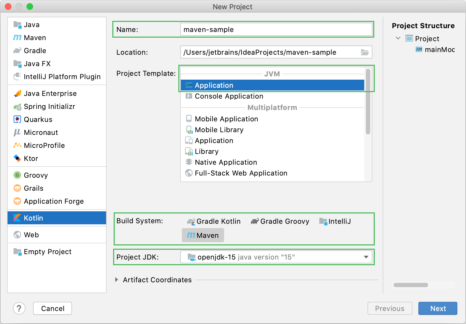The width and height of the screenshot is (466, 324).
Task: Click the Project Template list scrollbar
Action: pos(368,102)
